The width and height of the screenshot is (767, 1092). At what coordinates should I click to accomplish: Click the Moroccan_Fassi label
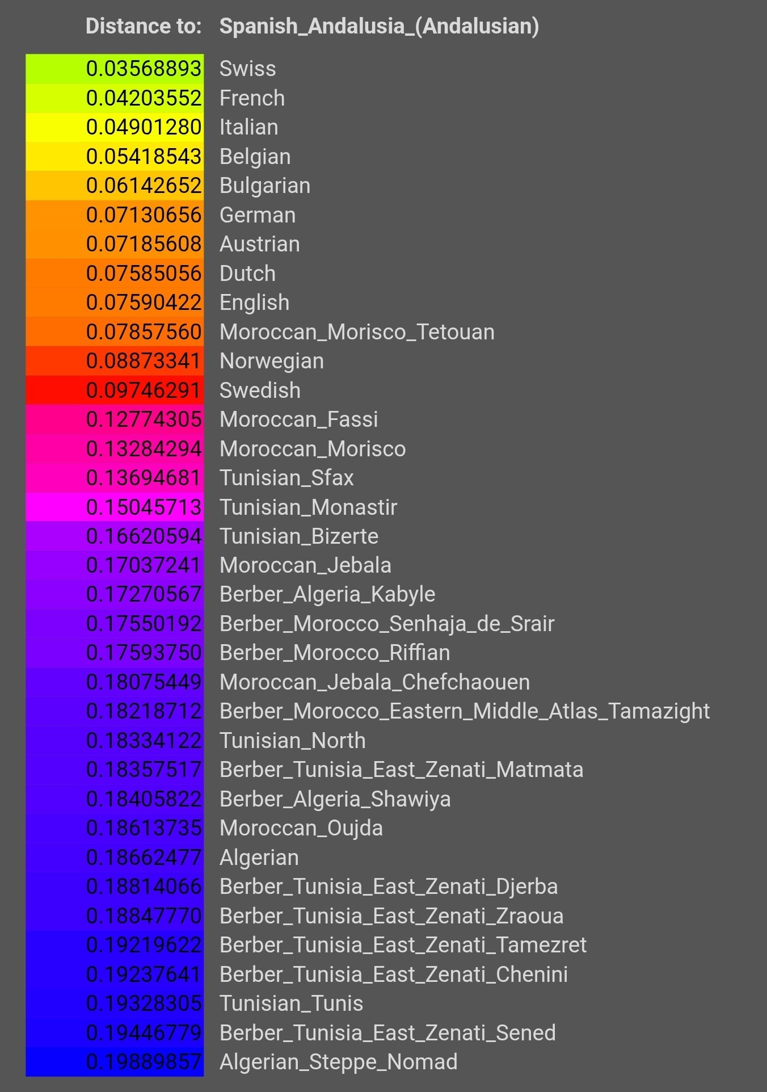point(299,419)
